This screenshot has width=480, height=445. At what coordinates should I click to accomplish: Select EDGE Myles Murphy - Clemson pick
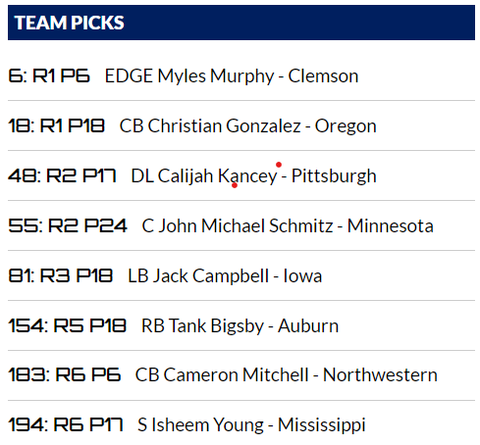[232, 76]
